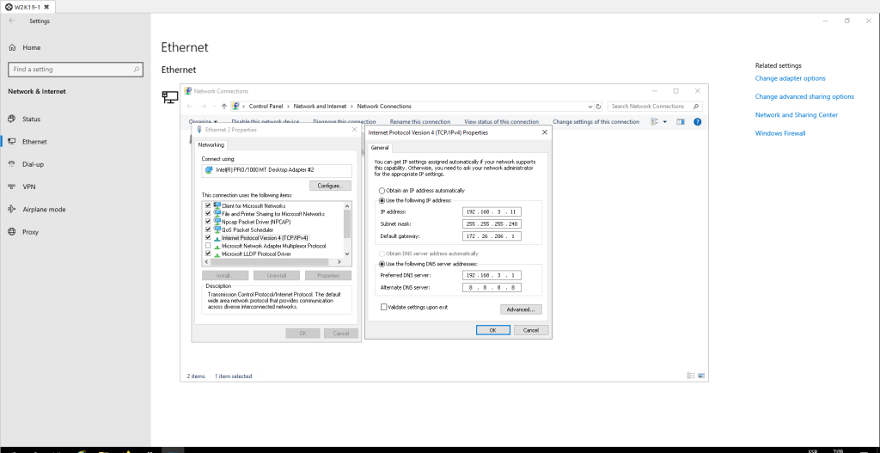Open the Home icon in Settings sidebar
The height and width of the screenshot is (453, 880).
tap(12, 47)
